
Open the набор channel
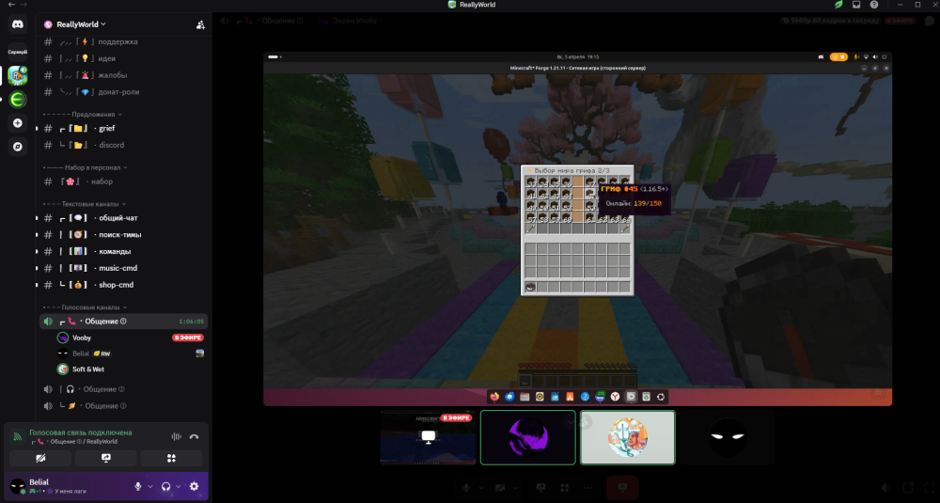pos(124,181)
